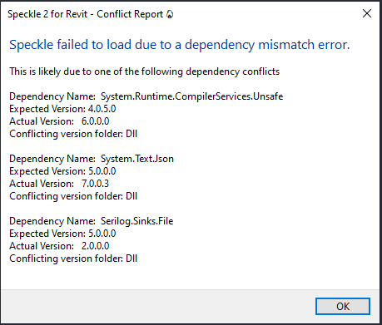Click the blue dependency mismatch error heading

point(180,45)
